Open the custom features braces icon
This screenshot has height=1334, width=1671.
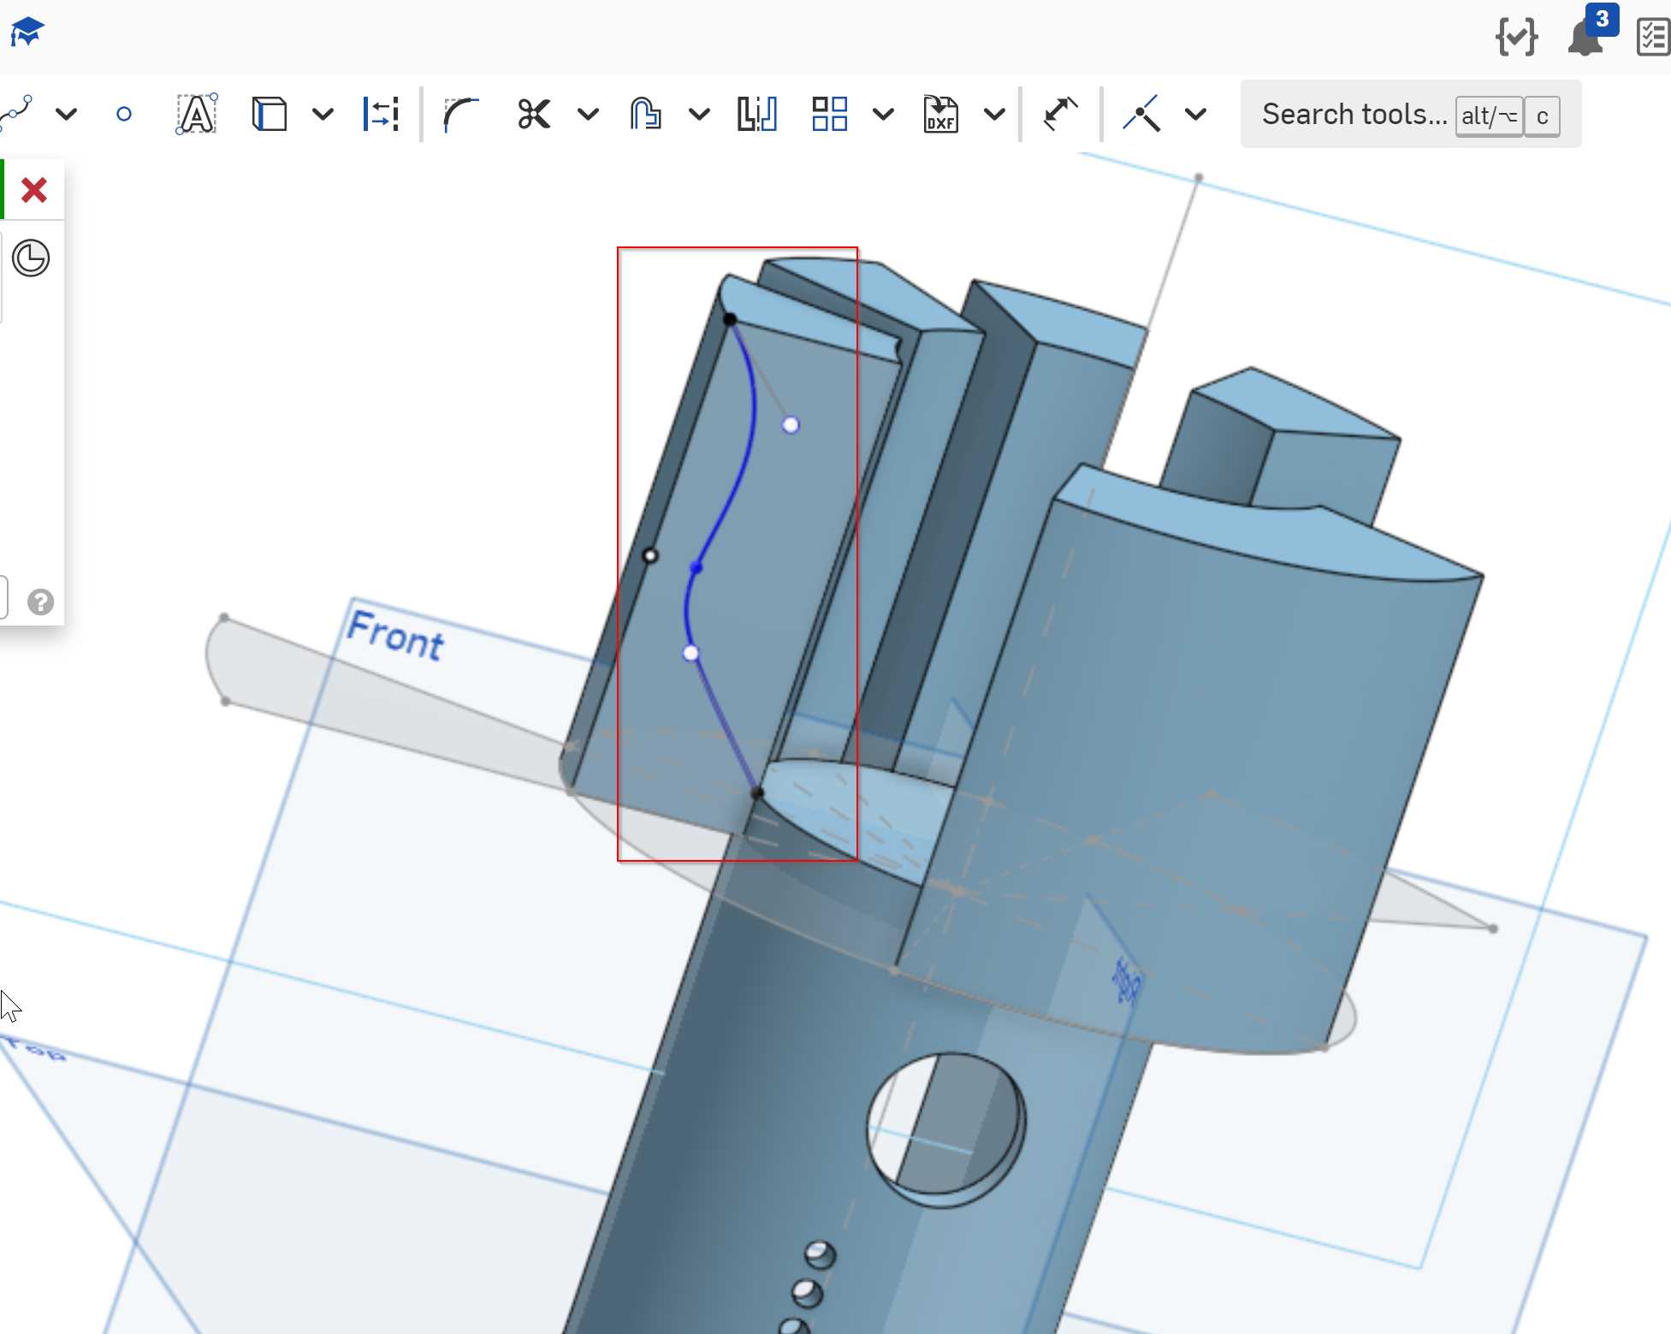pyautogui.click(x=1516, y=37)
